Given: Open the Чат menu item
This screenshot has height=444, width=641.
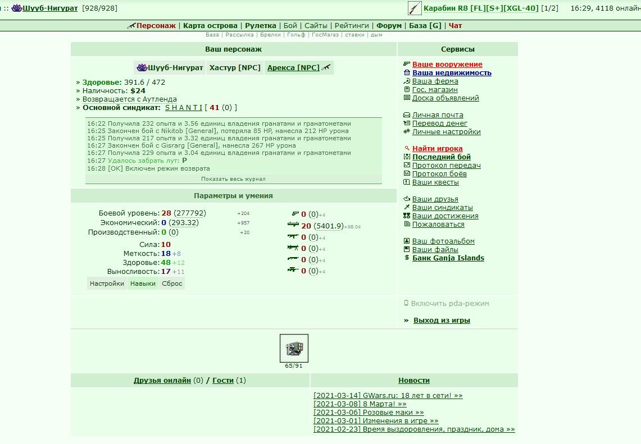Looking at the screenshot, I should (456, 25).
